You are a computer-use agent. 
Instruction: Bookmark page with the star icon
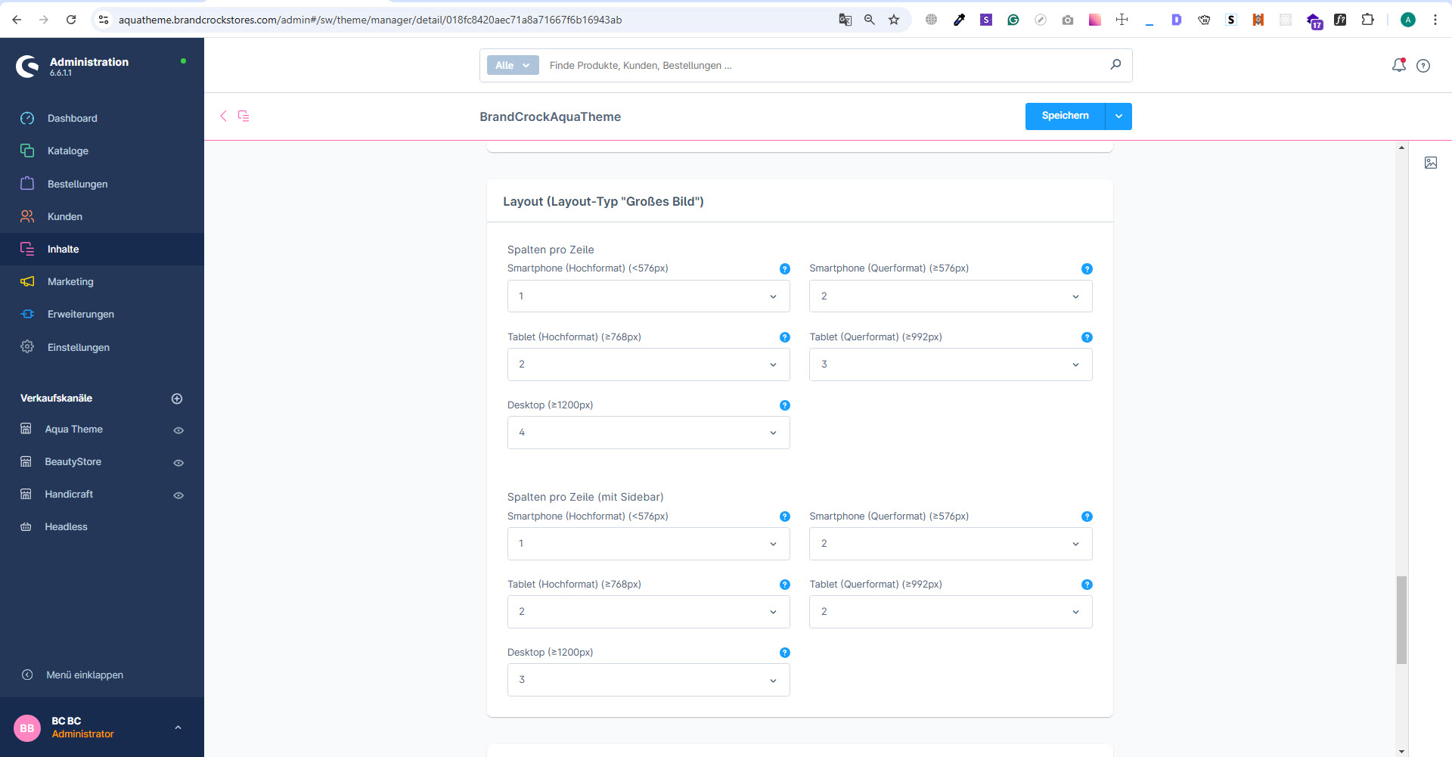(x=894, y=20)
